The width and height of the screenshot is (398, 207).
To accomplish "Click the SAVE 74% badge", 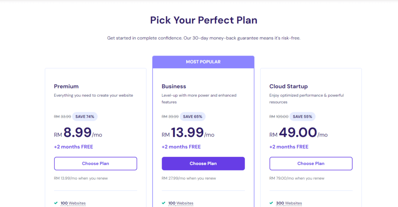I will (85, 117).
